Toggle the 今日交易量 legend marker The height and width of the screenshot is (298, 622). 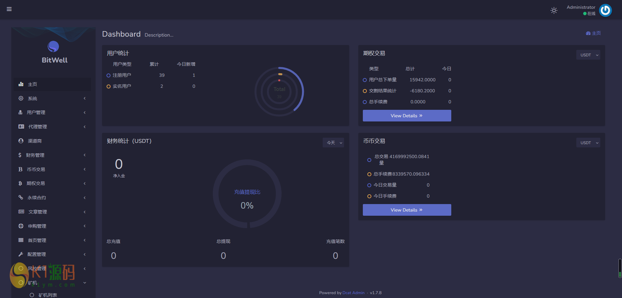click(369, 185)
